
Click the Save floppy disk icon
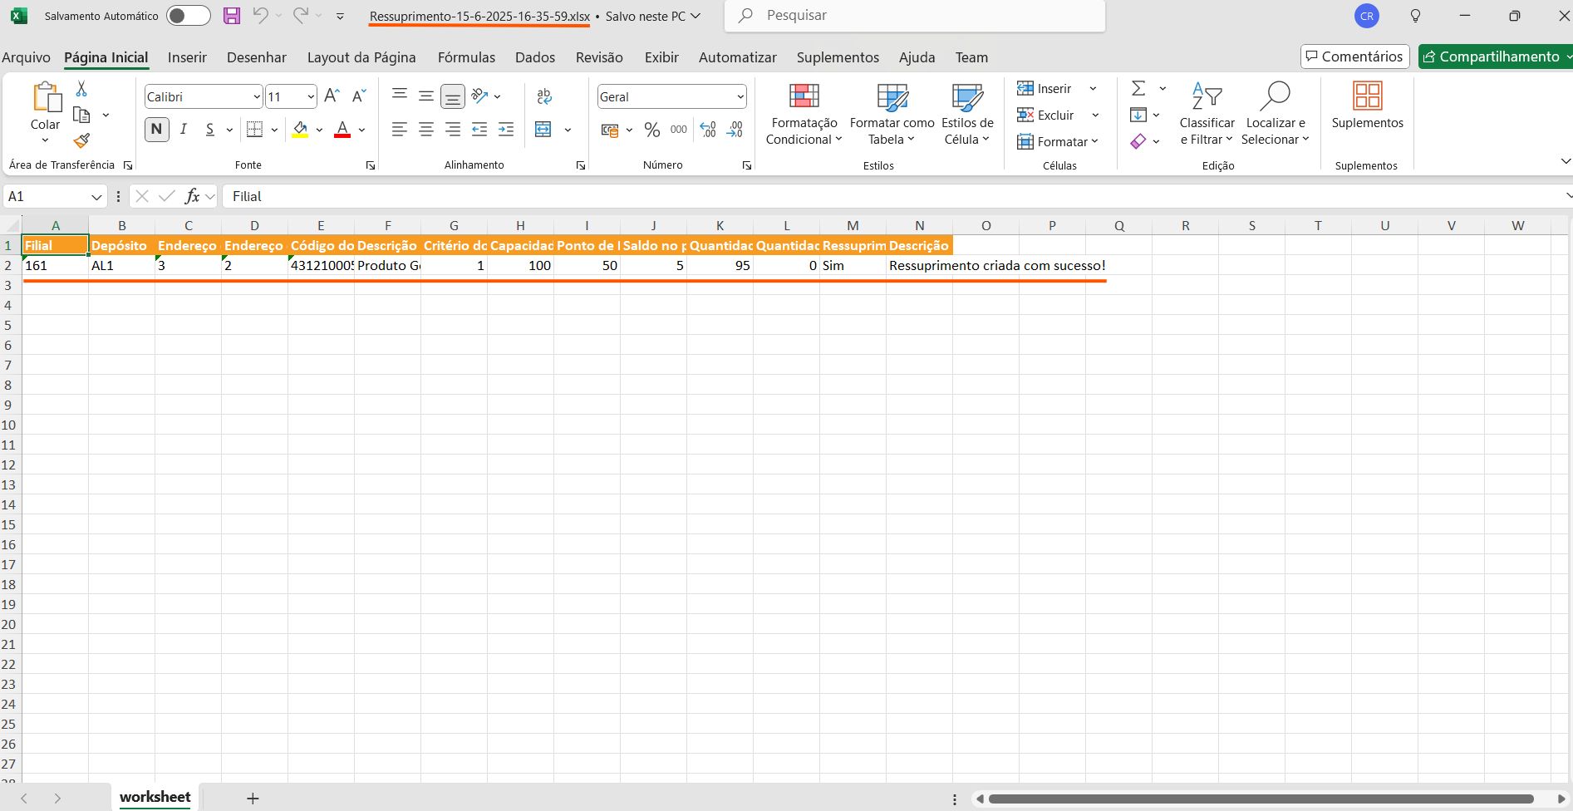tap(232, 16)
